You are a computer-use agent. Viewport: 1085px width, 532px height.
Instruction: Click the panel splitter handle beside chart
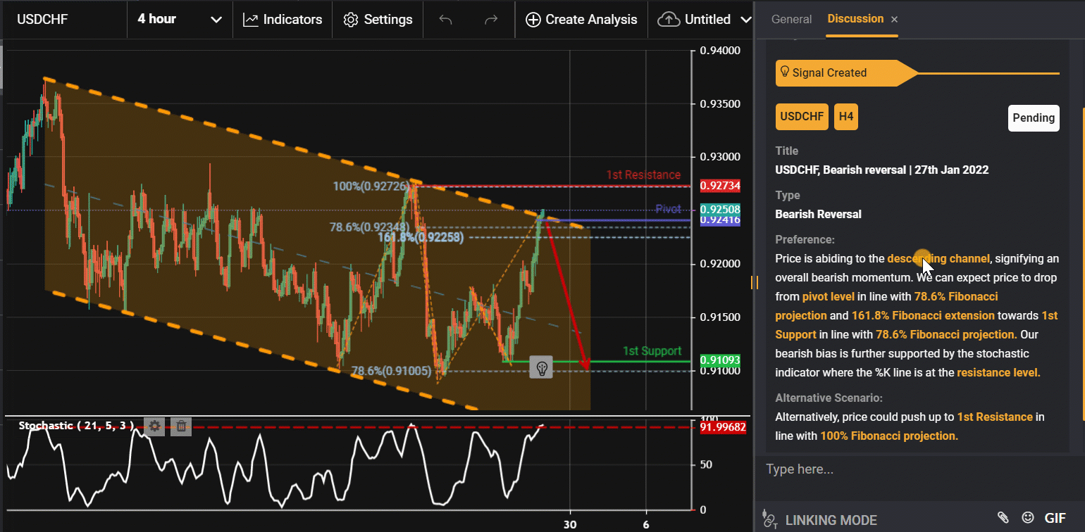tap(754, 282)
